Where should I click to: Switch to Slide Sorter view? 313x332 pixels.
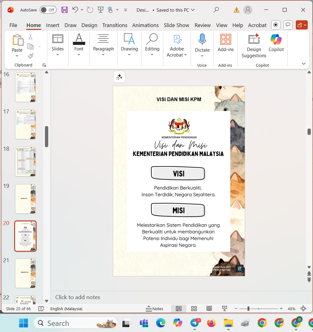194,309
